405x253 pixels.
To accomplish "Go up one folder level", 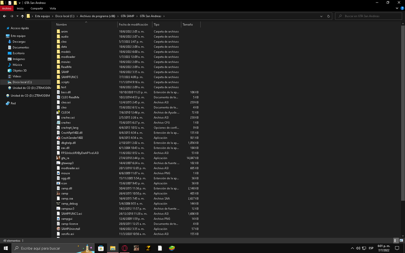I will click(22, 16).
